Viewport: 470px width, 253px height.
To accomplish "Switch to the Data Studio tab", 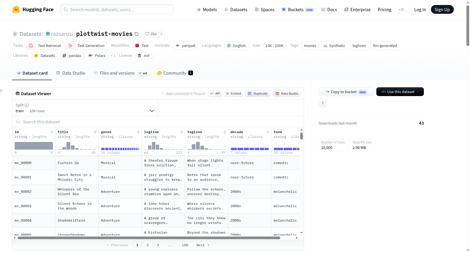I will click(71, 73).
